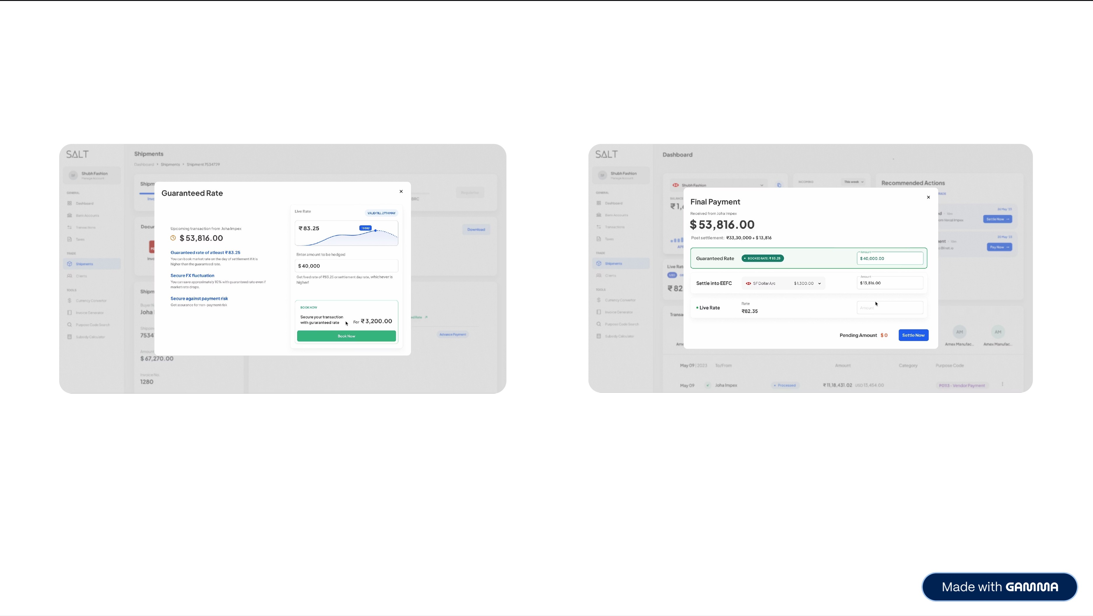Click the empty Live Rate amount field
Viewport: 1093px width, 616px height.
pos(890,308)
